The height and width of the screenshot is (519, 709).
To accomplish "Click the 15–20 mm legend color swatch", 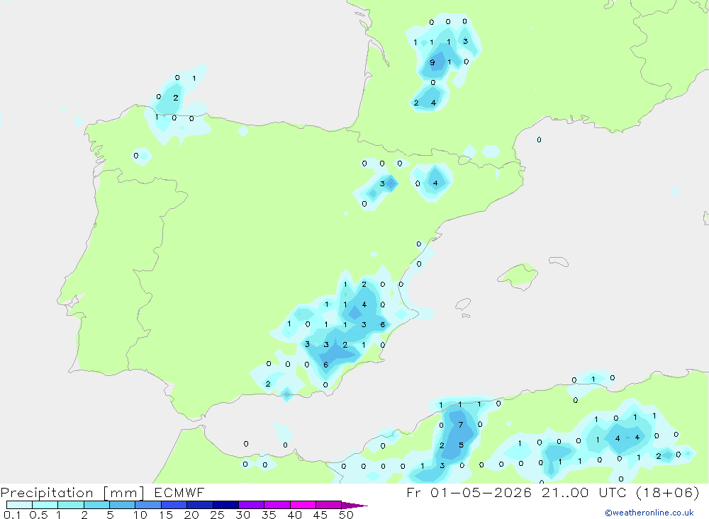I will [174, 505].
